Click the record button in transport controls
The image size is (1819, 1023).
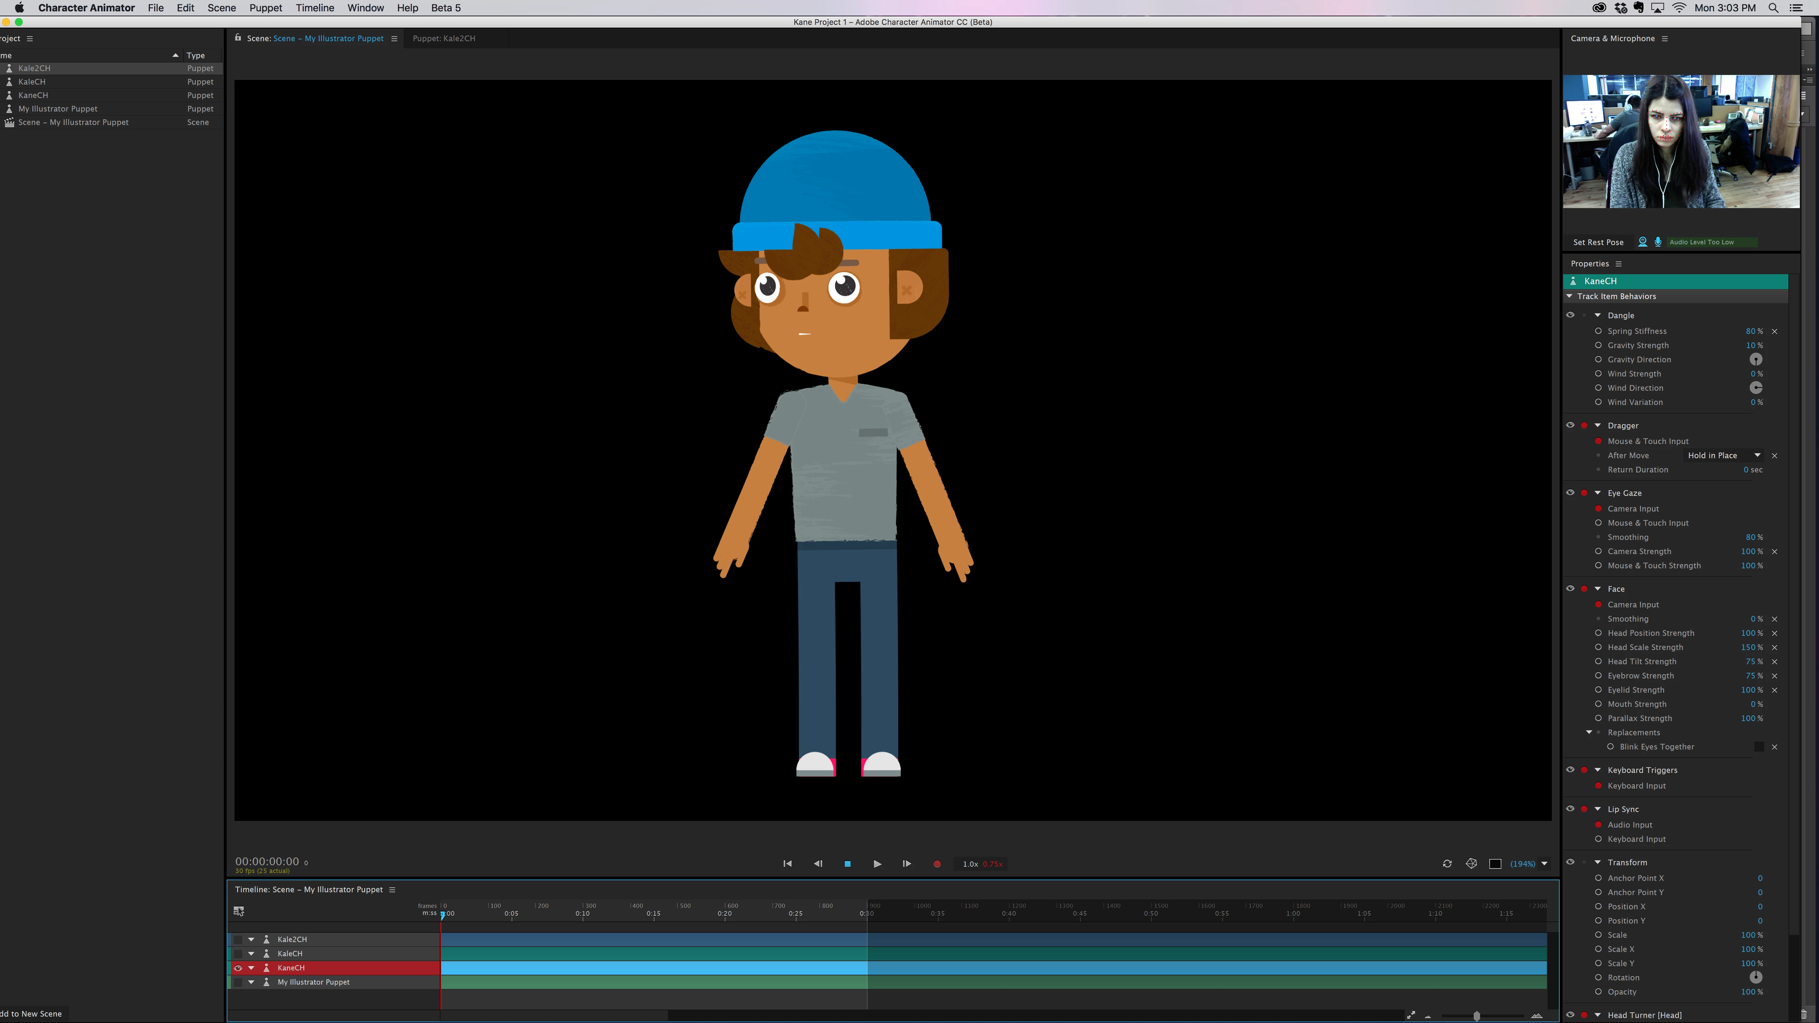coord(937,864)
